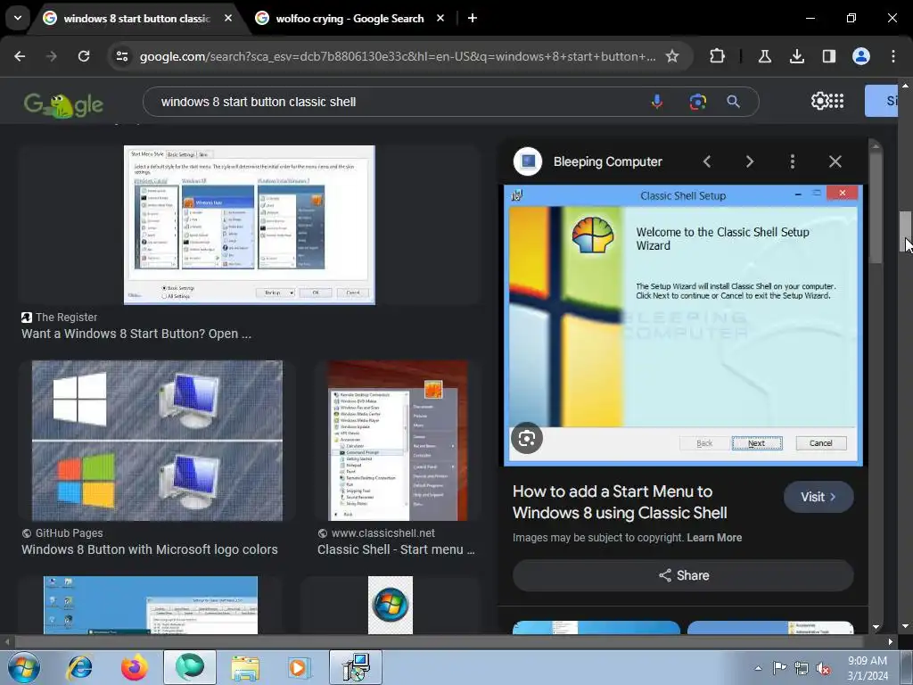Open 'Windows 8 Button with Microsoft logo colors'
The image size is (913, 685).
coord(150,549)
